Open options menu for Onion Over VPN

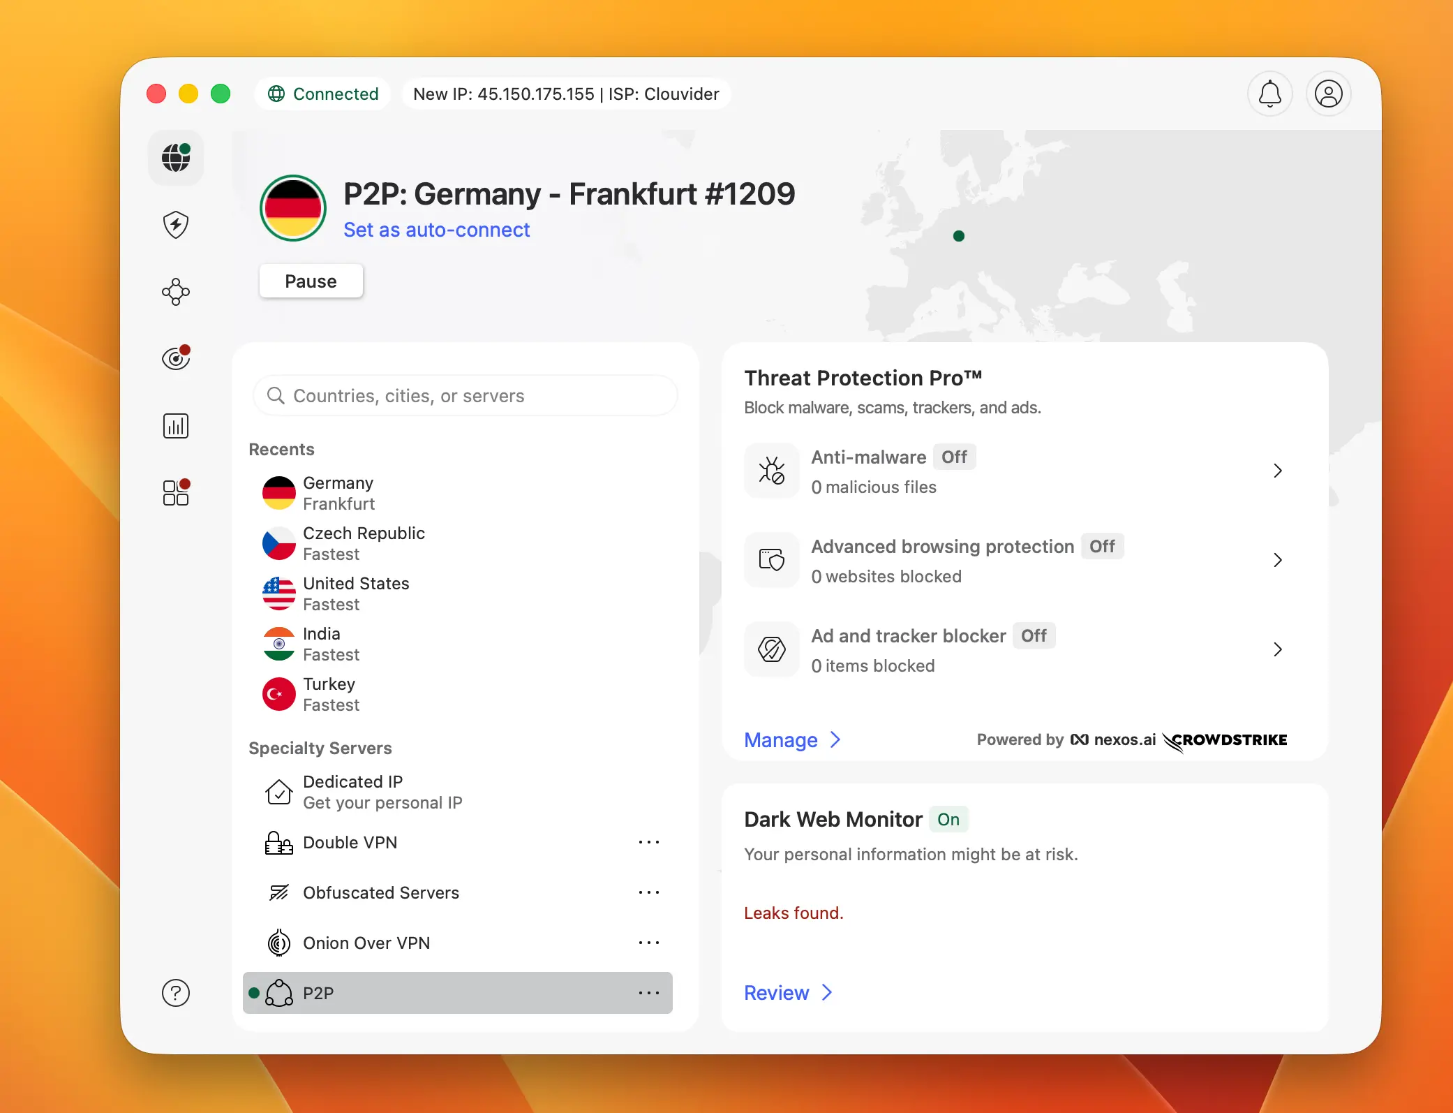[650, 942]
